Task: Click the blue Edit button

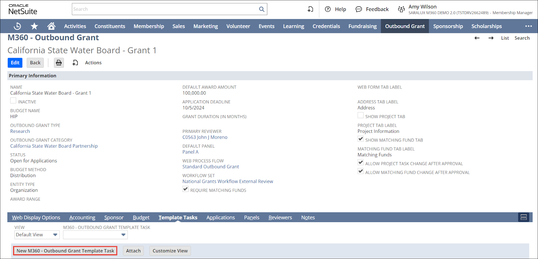Action: coord(15,63)
